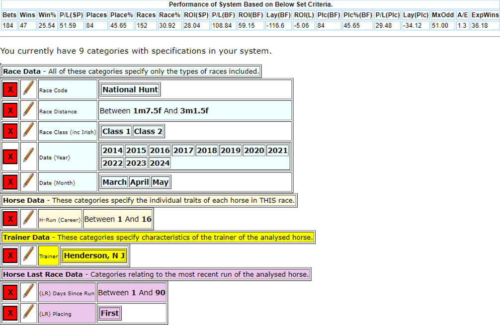The height and width of the screenshot is (325, 500).
Task: Delete the Date (Year) criterion
Action: [x=10, y=157]
